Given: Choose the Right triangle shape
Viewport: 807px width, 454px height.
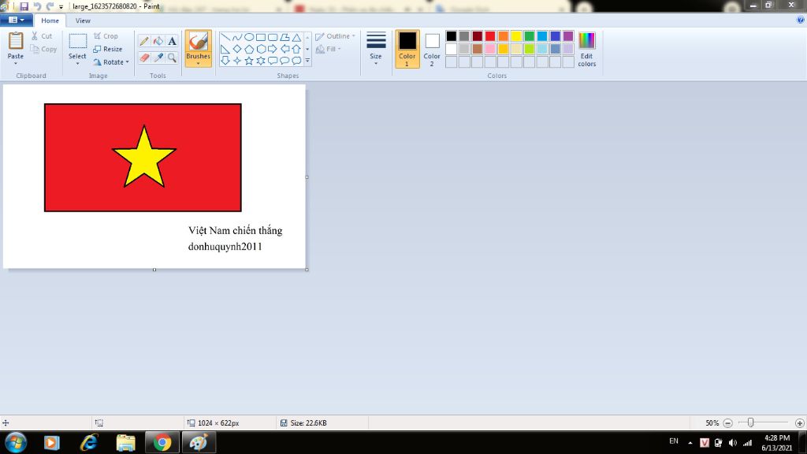Looking at the screenshot, I should coord(225,49).
